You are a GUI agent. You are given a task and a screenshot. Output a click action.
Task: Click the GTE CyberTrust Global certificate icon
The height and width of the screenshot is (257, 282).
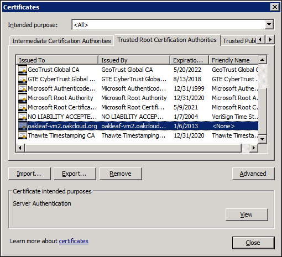(x=23, y=79)
